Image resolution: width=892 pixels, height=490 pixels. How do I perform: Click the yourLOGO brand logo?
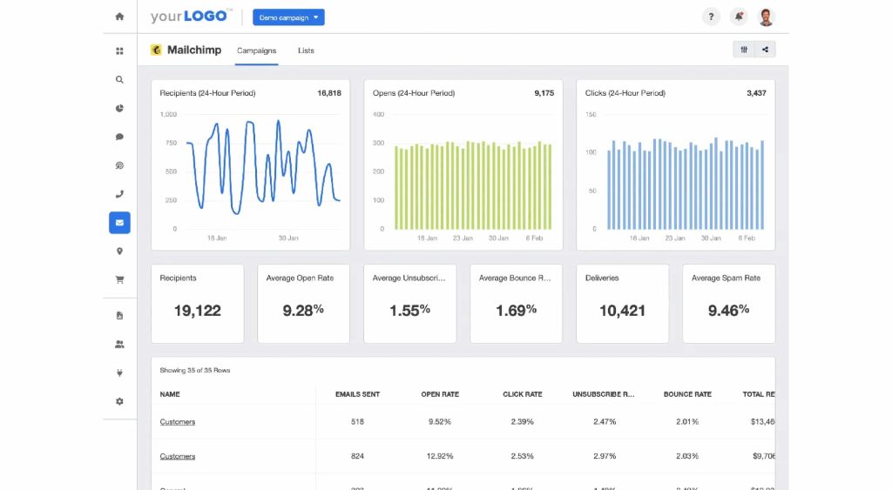click(191, 17)
